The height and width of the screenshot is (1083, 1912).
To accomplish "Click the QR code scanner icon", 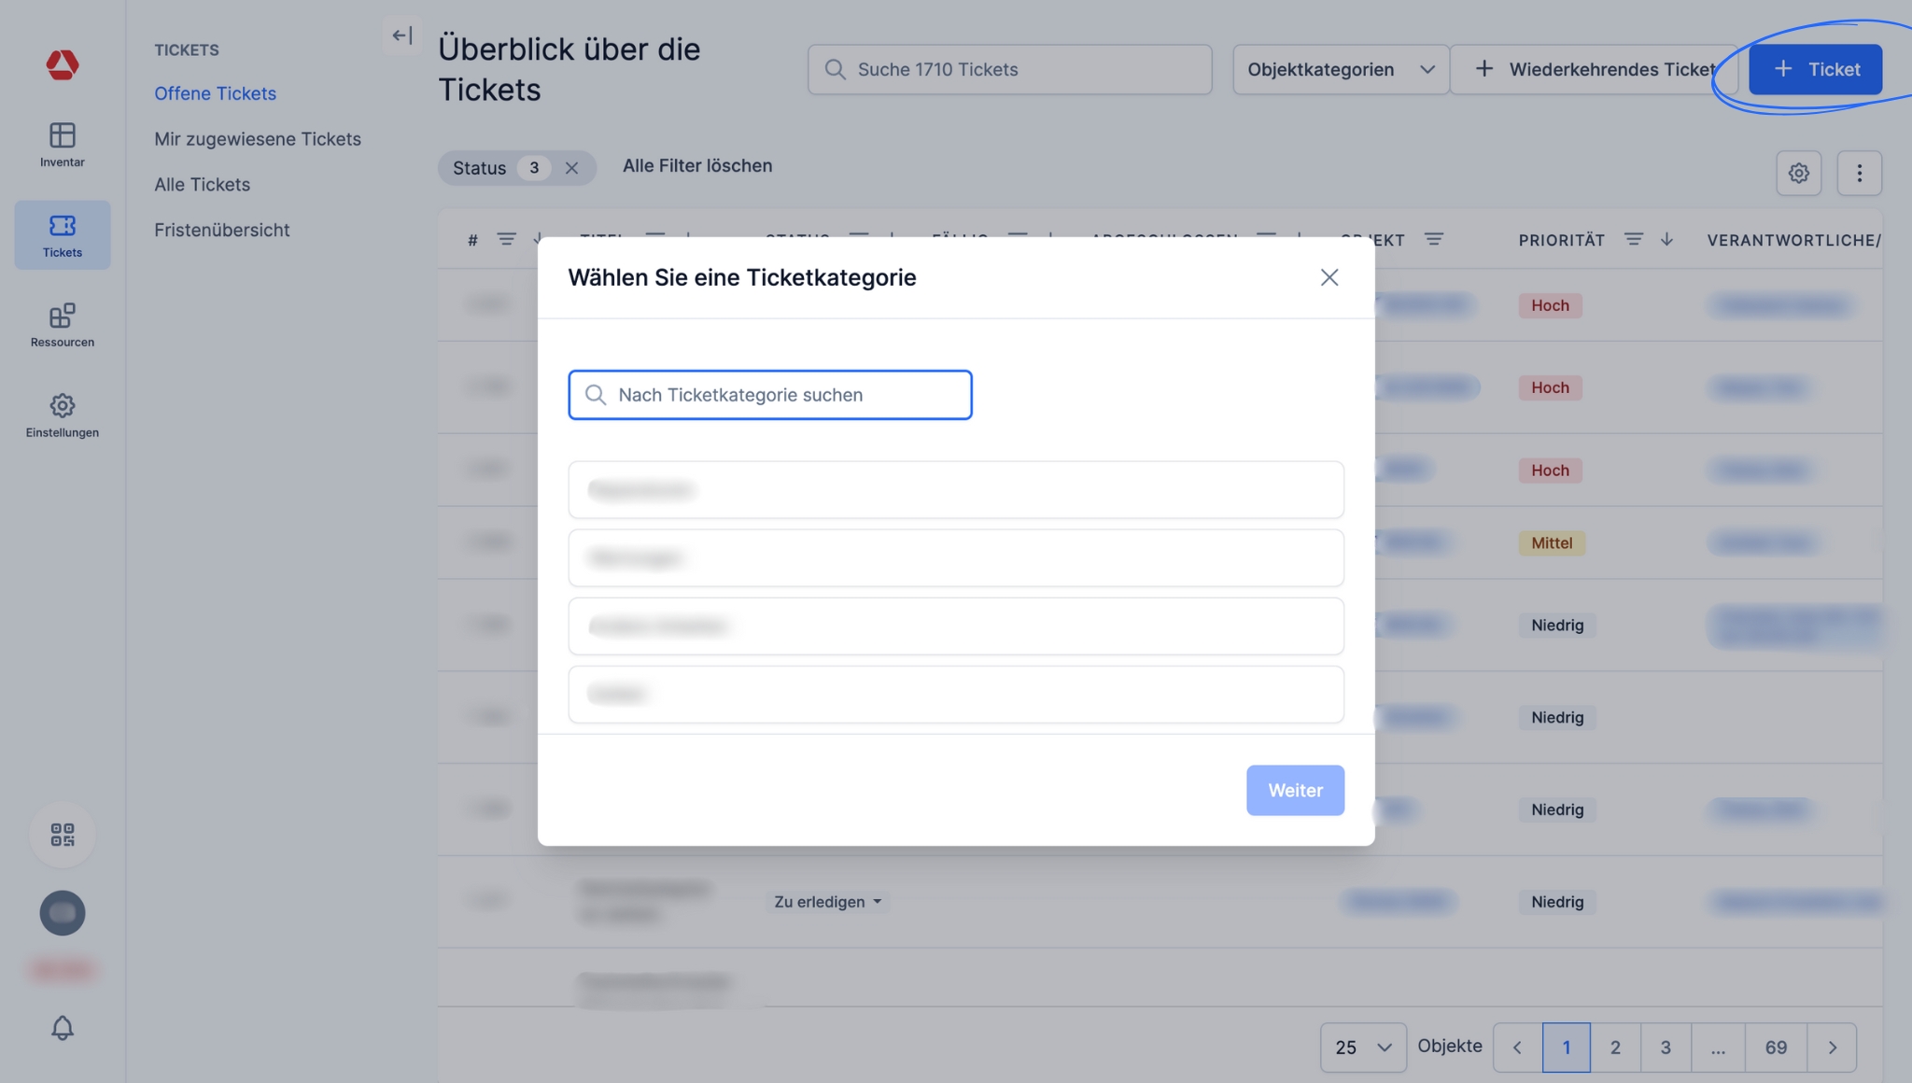I will [62, 834].
